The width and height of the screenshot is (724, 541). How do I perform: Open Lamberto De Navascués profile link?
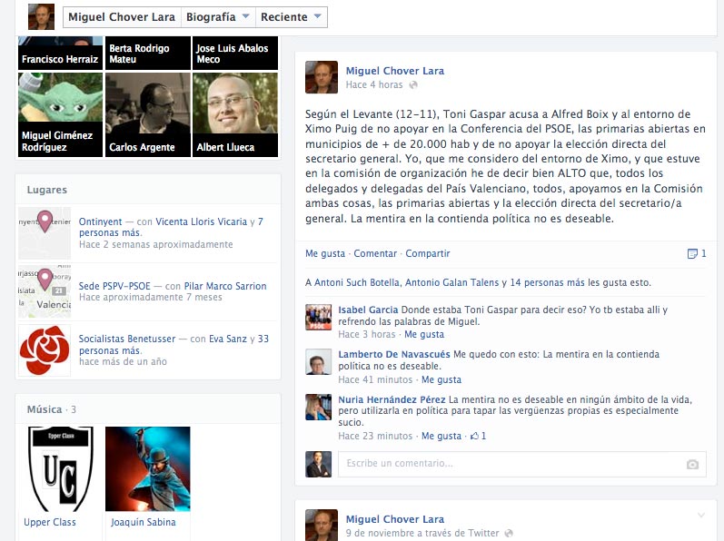(394, 354)
